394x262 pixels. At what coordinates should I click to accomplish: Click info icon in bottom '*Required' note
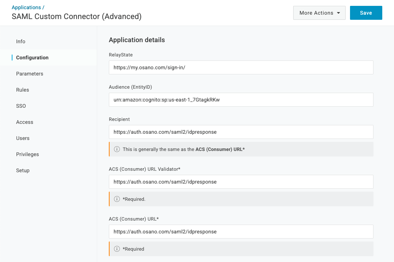(x=117, y=249)
